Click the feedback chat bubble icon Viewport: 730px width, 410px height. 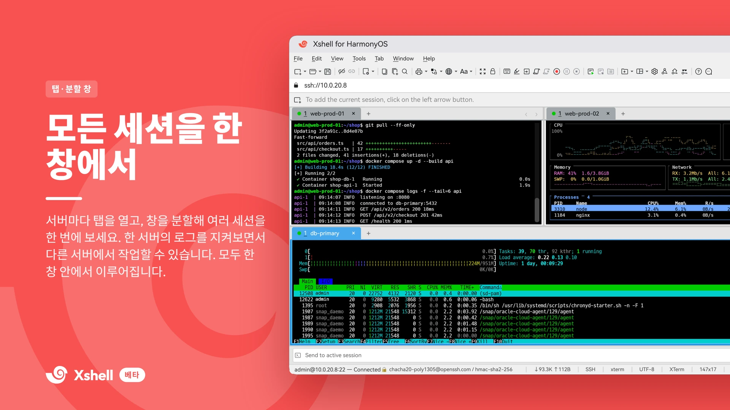pyautogui.click(x=709, y=71)
